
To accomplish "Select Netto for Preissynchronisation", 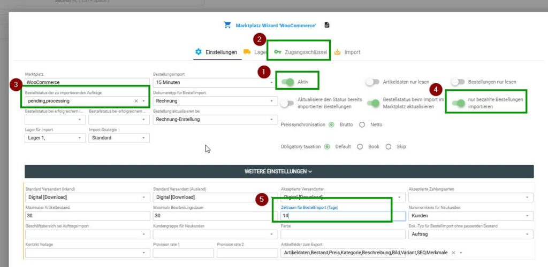I will point(362,124).
